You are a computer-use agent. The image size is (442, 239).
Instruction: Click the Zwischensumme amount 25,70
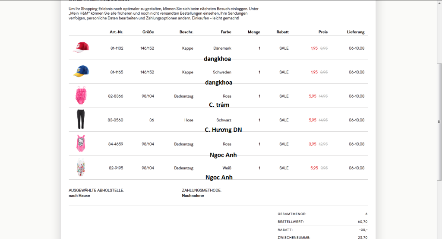click(x=363, y=237)
